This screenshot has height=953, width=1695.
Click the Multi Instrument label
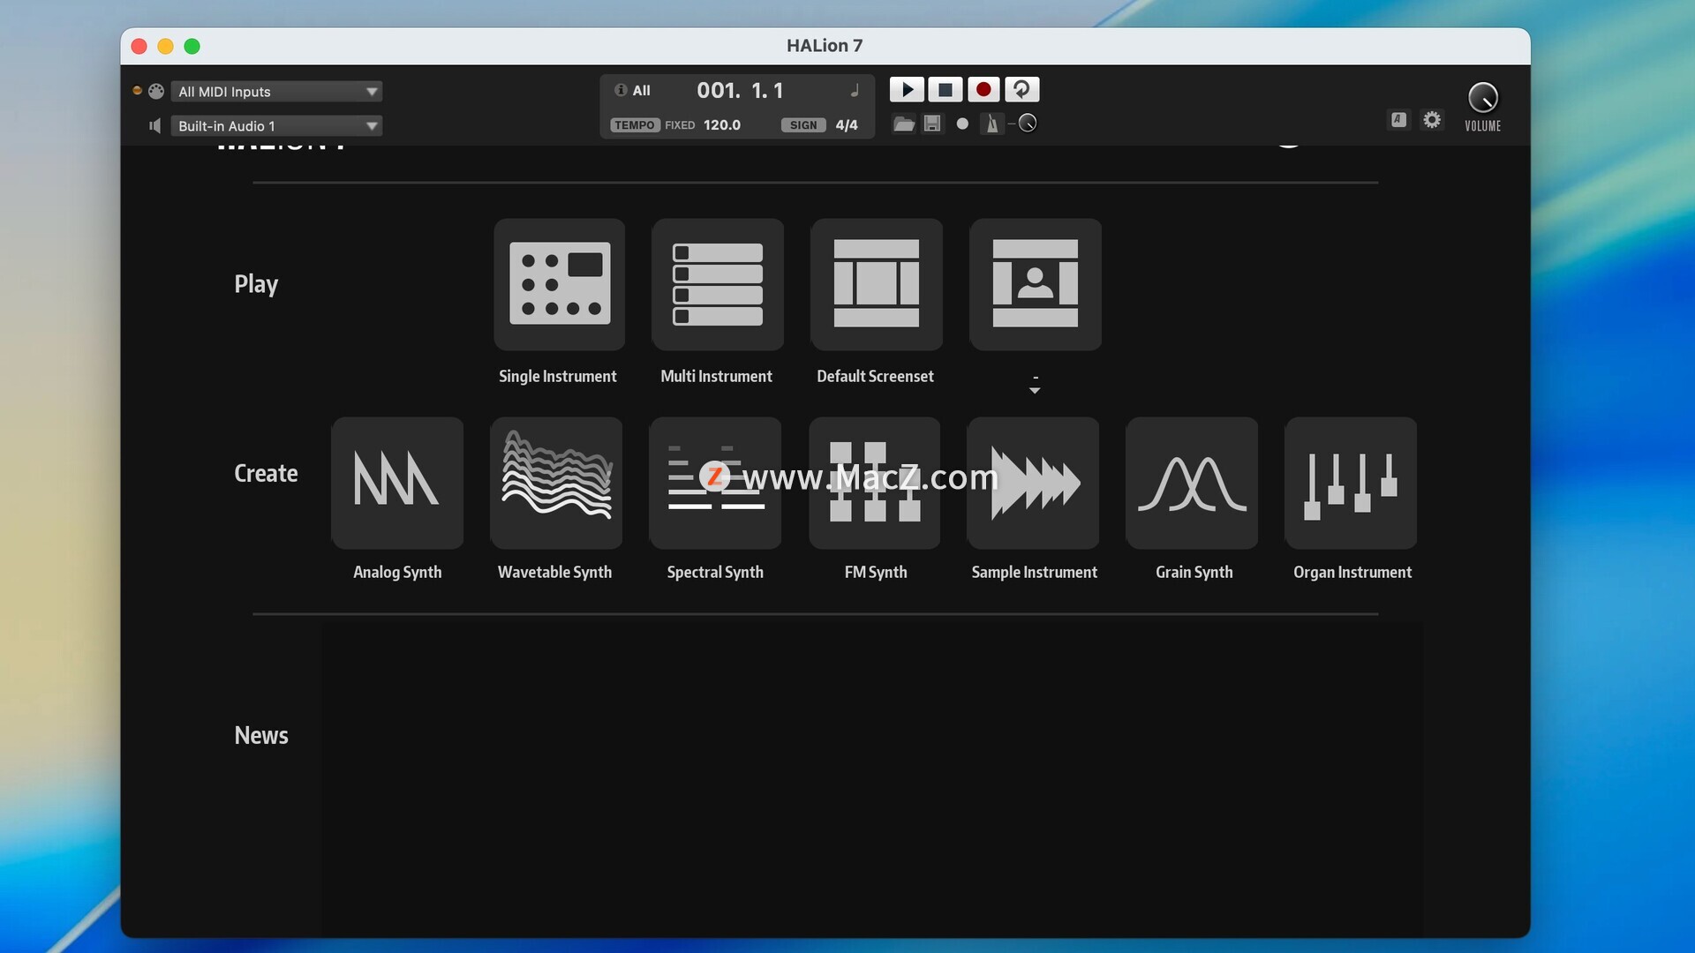click(717, 377)
